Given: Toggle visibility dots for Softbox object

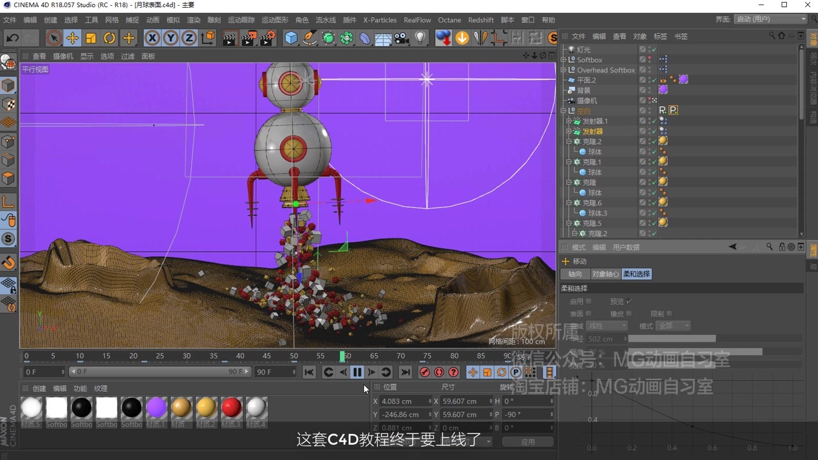Looking at the screenshot, I should pyautogui.click(x=650, y=59).
